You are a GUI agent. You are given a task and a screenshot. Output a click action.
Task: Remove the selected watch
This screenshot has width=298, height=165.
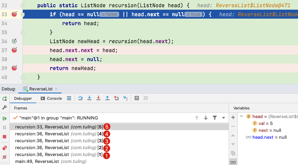pos(233,126)
